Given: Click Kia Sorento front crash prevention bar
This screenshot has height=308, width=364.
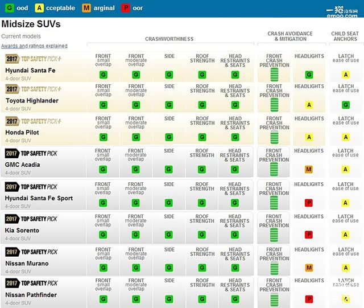Looking at the screenshot, I should point(274,235).
